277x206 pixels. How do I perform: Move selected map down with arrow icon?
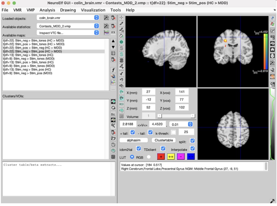pos(113,47)
